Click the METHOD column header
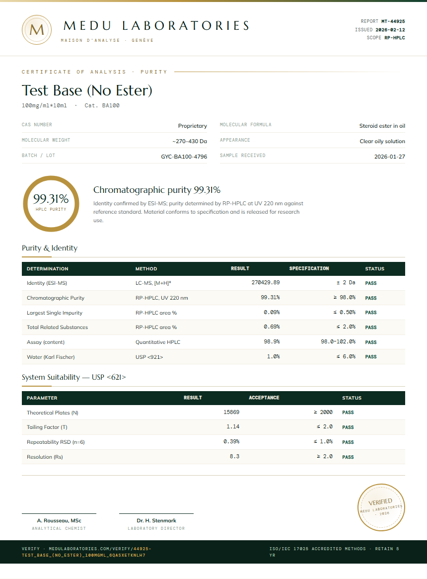 click(x=146, y=269)
